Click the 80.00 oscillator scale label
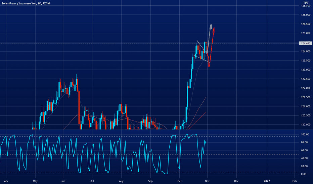Viewport: 313px width, 184px height. 304,143
